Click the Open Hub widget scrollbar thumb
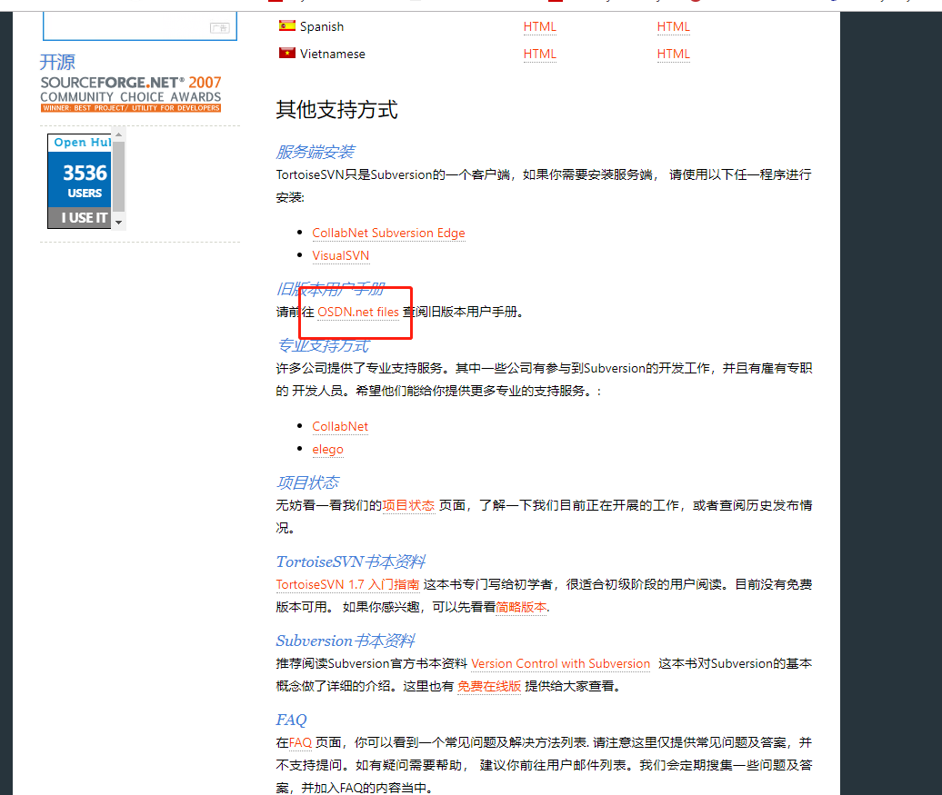Image resolution: width=942 pixels, height=795 pixels. [x=119, y=176]
